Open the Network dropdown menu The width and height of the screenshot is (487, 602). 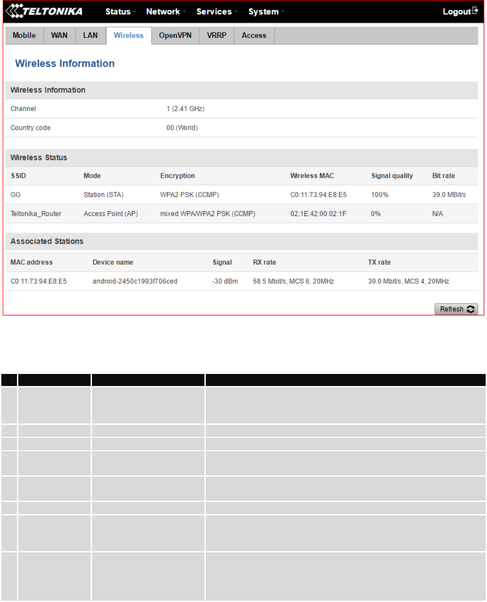(166, 12)
